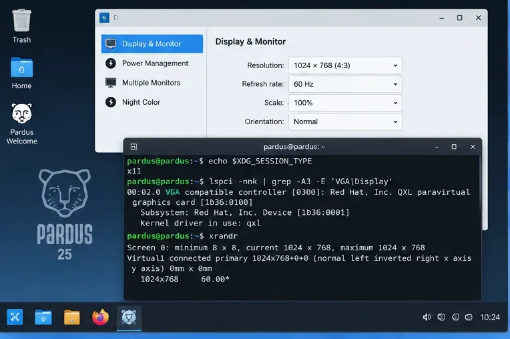Switch to Power Management section
Screen dimensions: 510x339
tap(152, 63)
